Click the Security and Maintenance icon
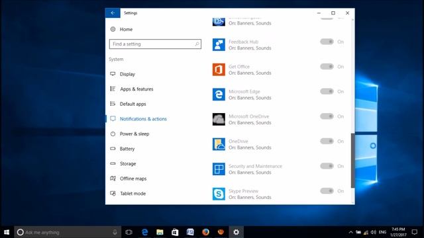Viewport: 424px width, 238px height. (219, 169)
